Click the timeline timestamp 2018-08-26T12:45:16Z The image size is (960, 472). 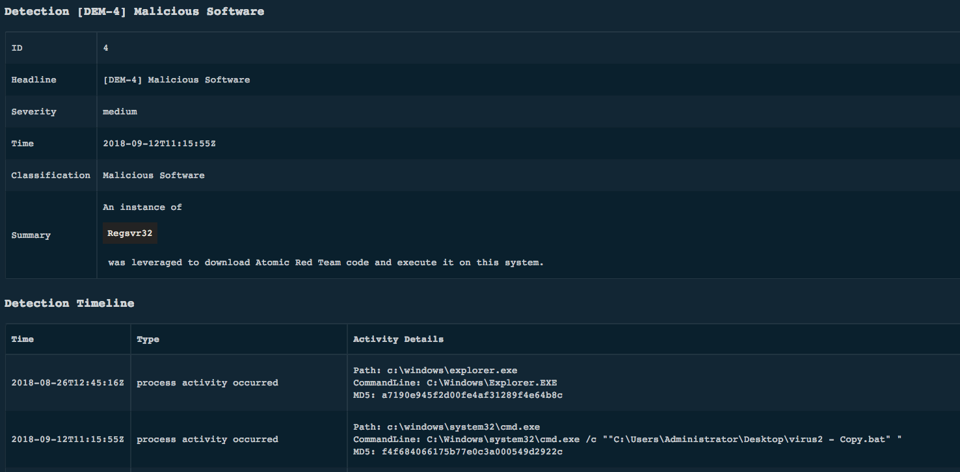pyautogui.click(x=68, y=383)
